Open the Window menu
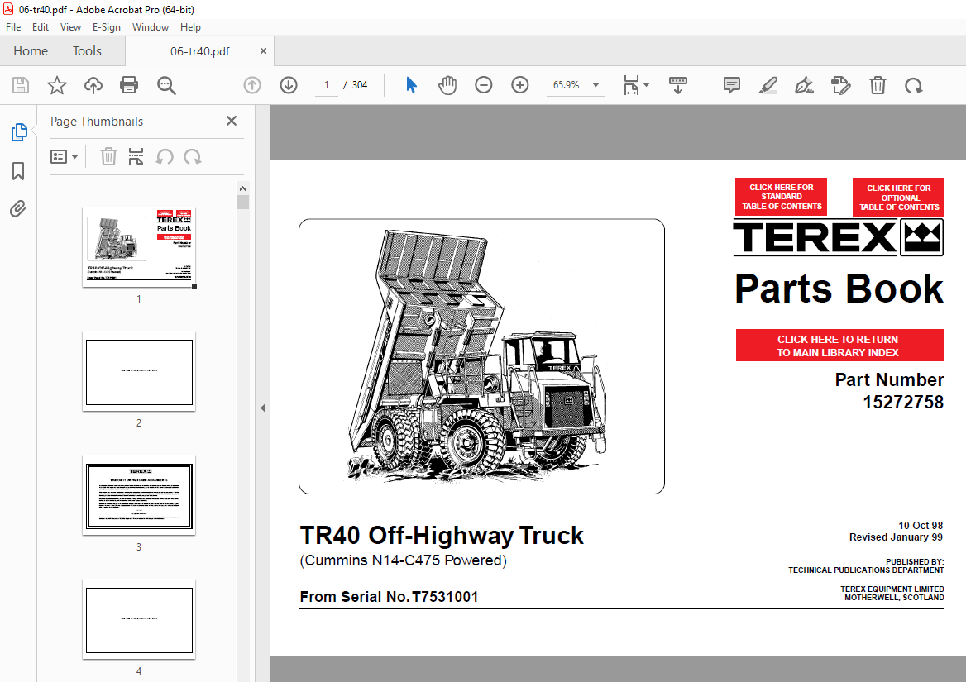The width and height of the screenshot is (966, 682). coord(151,27)
